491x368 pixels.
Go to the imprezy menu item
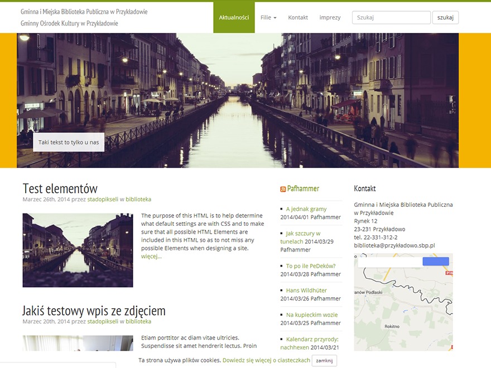pyautogui.click(x=330, y=17)
